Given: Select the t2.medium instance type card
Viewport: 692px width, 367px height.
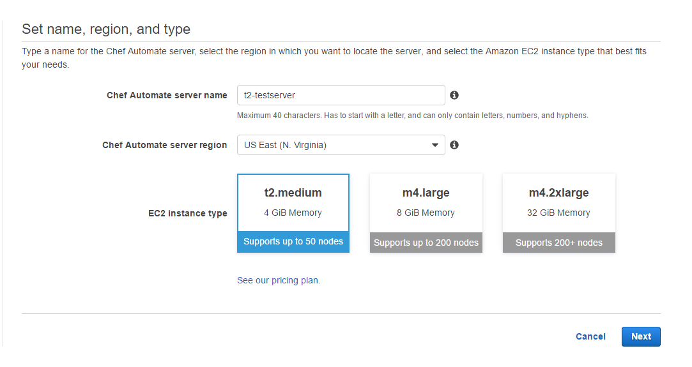Looking at the screenshot, I should (293, 213).
